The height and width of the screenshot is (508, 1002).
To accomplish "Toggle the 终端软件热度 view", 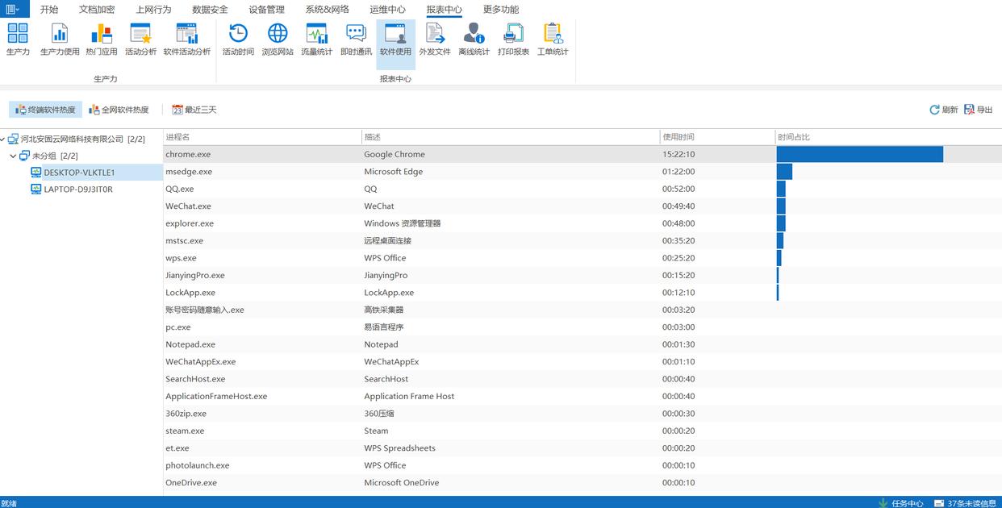I will (45, 110).
